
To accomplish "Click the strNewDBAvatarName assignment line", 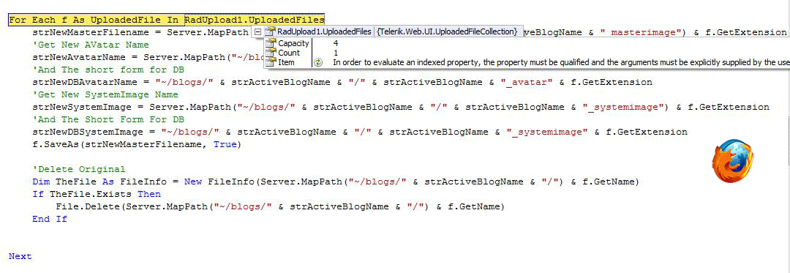I will (x=342, y=82).
